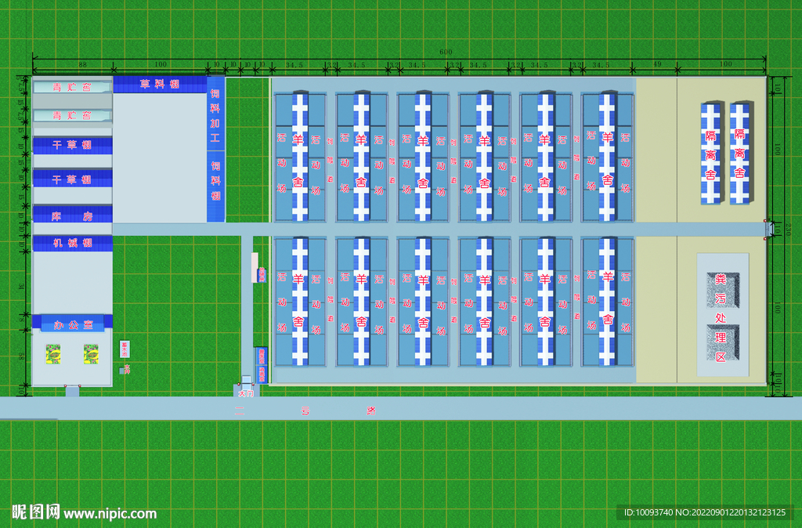Click the 饲料加工 feed processing building
Viewport: 802px width, 528px height.
(215, 118)
